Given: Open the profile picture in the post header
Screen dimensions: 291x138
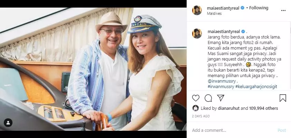Looking at the screenshot, I should tap(197, 10).
